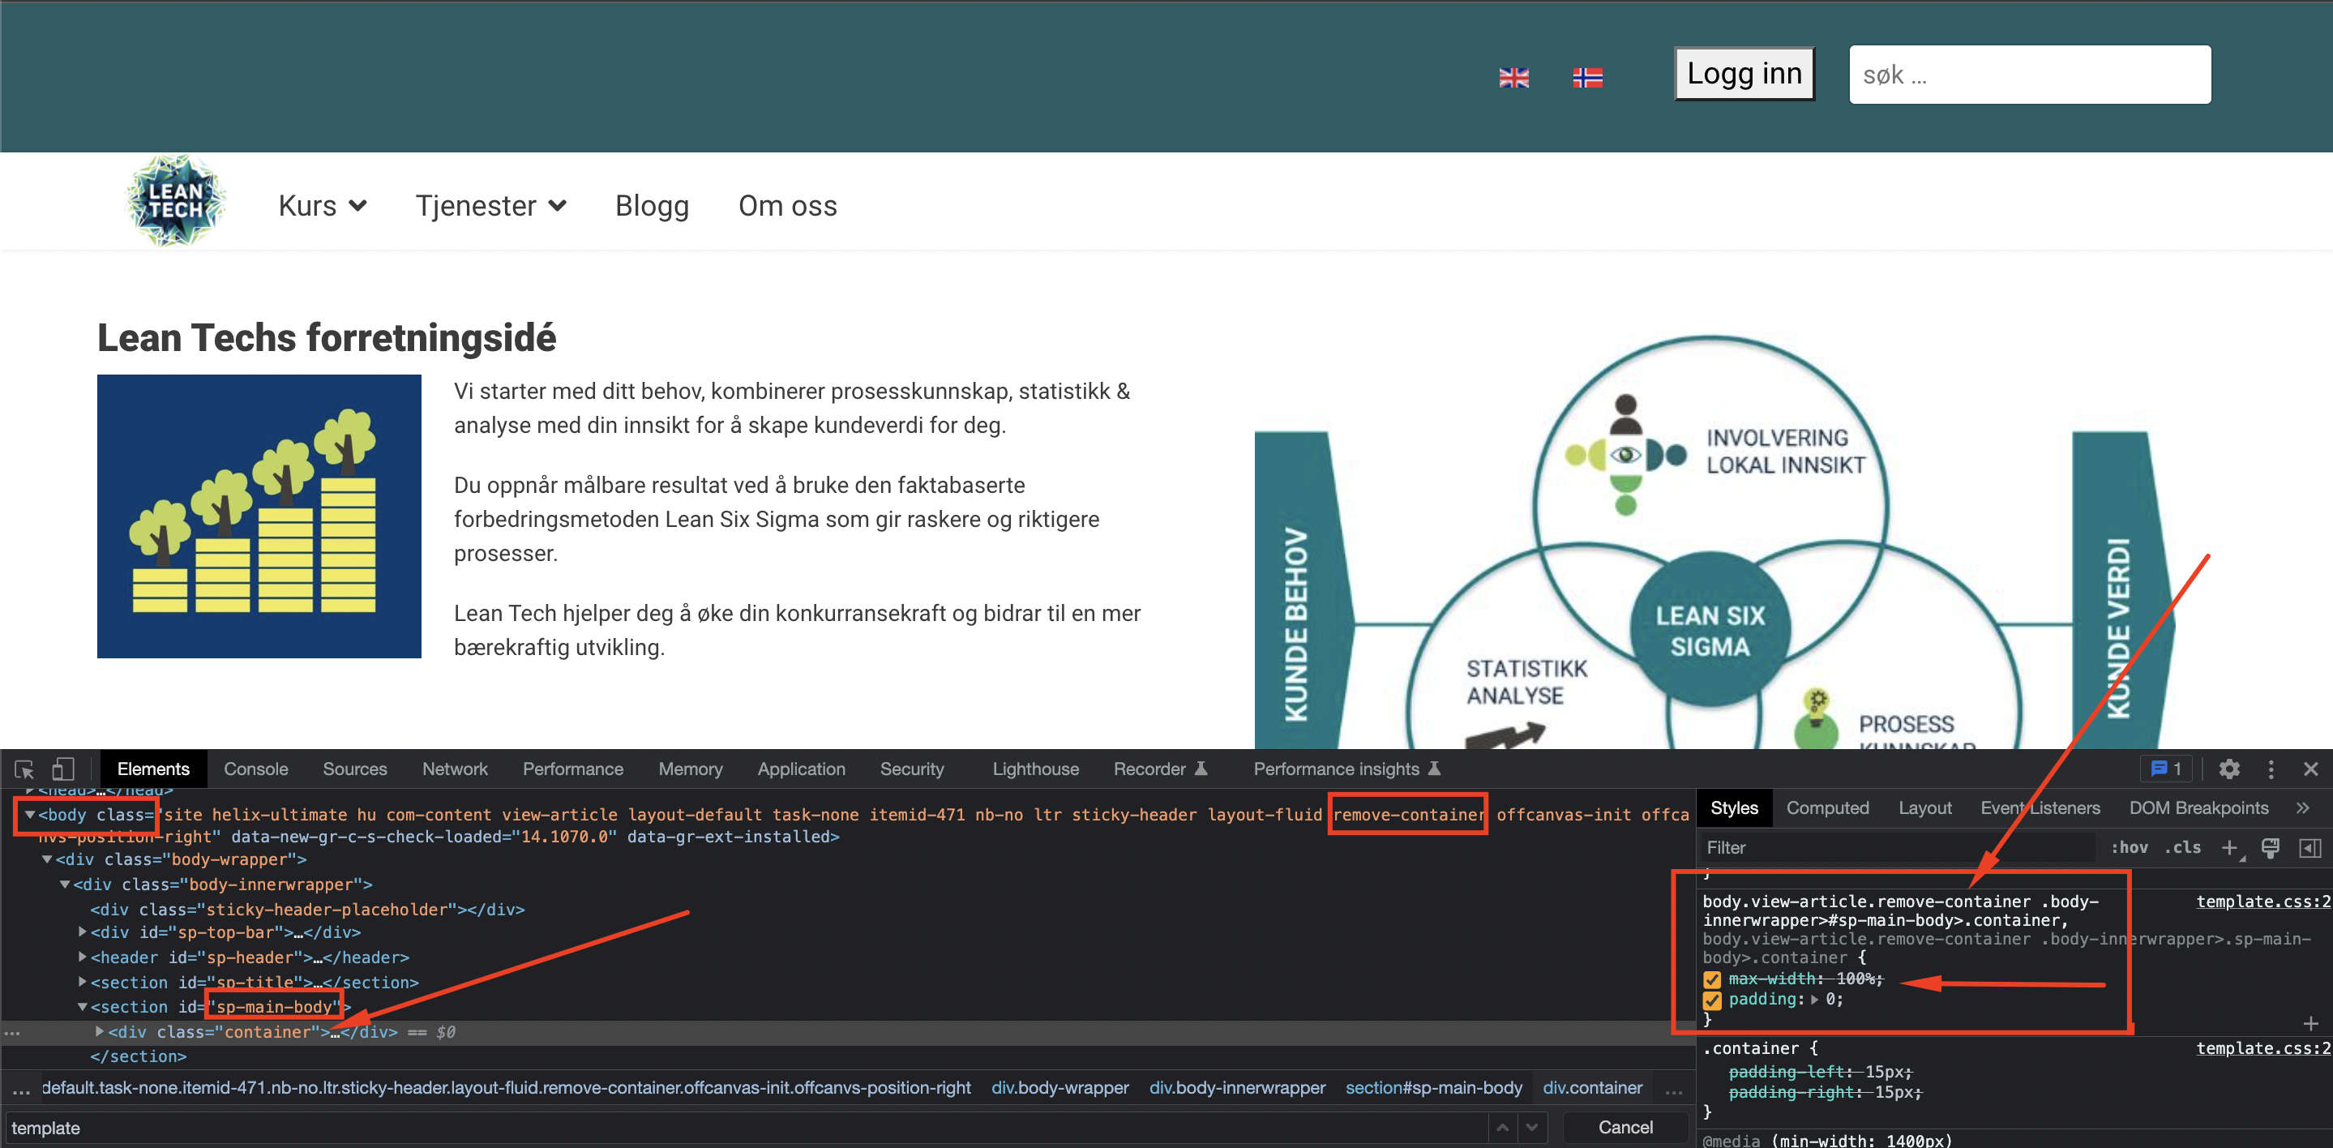
Task: Open DevTools three-dot customize menu
Action: 2271,769
